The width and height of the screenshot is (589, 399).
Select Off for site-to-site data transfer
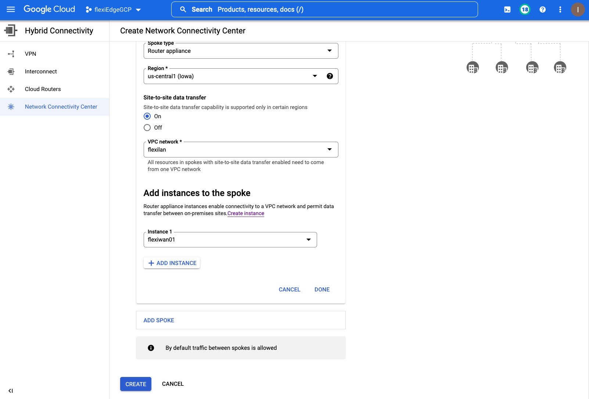[147, 128]
